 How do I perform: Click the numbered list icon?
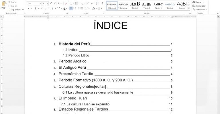tap(76, 3)
